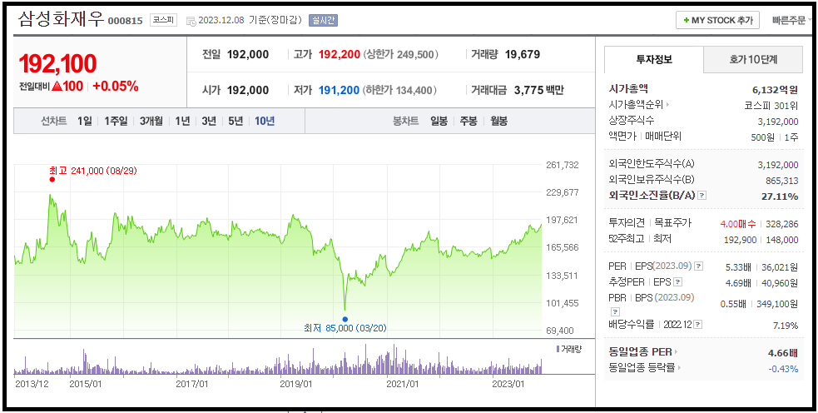Select the 1년 line chart period
This screenshot has width=818, height=413.
tap(182, 121)
